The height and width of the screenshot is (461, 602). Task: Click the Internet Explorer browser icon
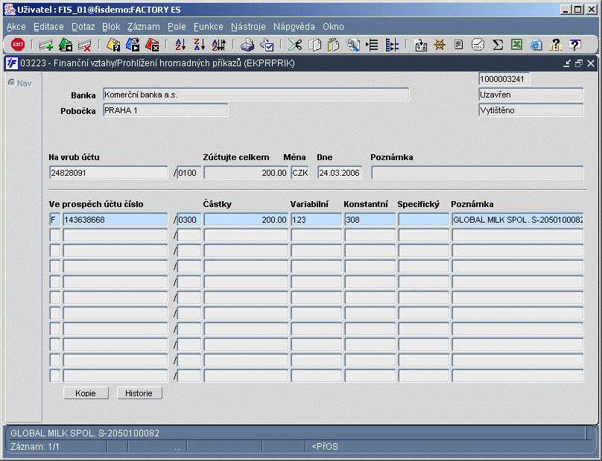point(536,45)
